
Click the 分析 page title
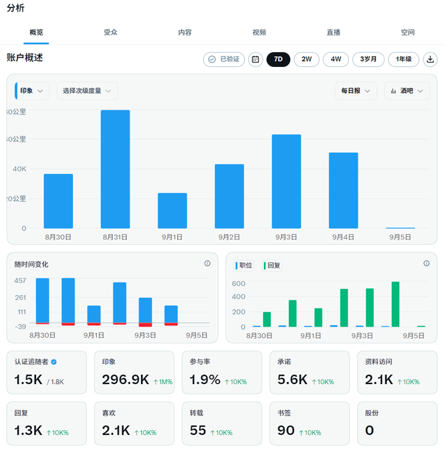tap(15, 8)
